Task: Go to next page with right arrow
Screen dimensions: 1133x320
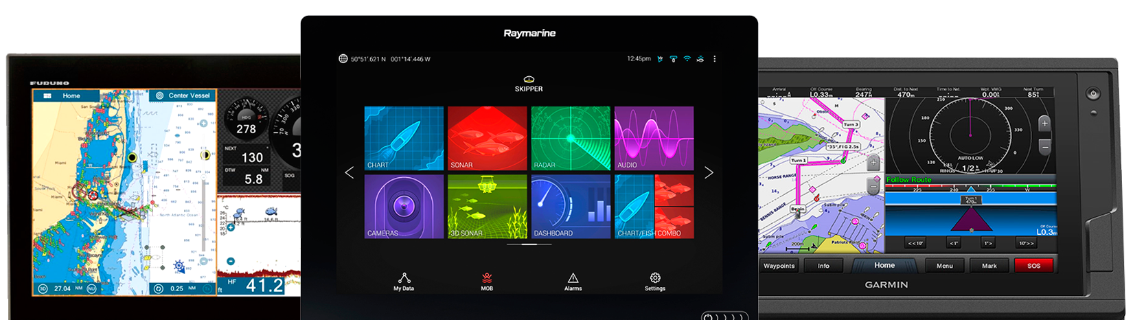Action: tap(709, 173)
